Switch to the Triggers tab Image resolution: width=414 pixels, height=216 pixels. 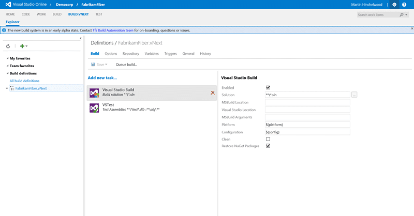(171, 54)
